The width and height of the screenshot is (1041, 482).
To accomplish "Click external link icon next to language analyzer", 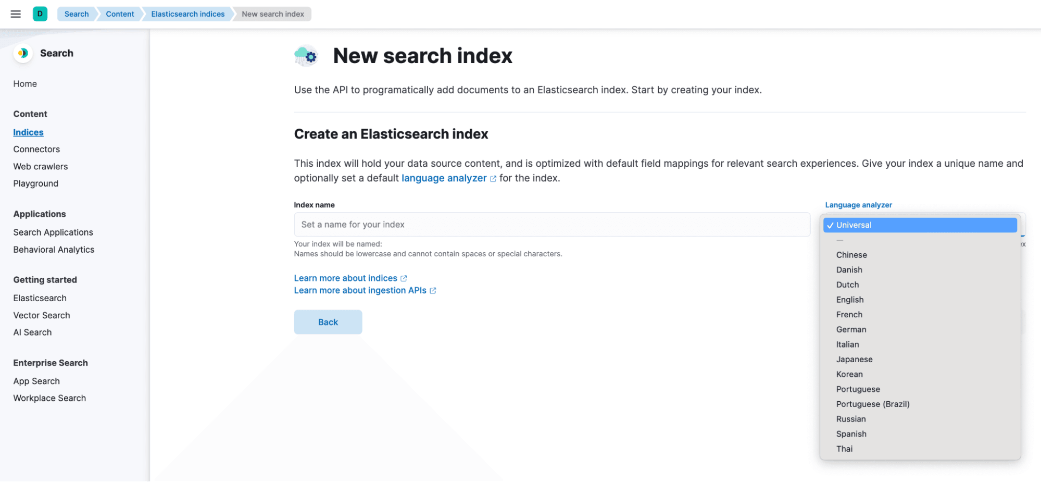I will (x=493, y=179).
